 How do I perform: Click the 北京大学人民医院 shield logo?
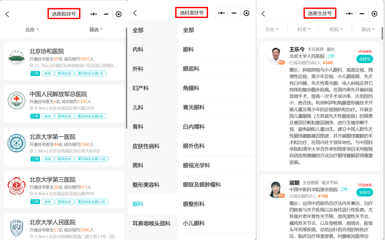[16, 228]
